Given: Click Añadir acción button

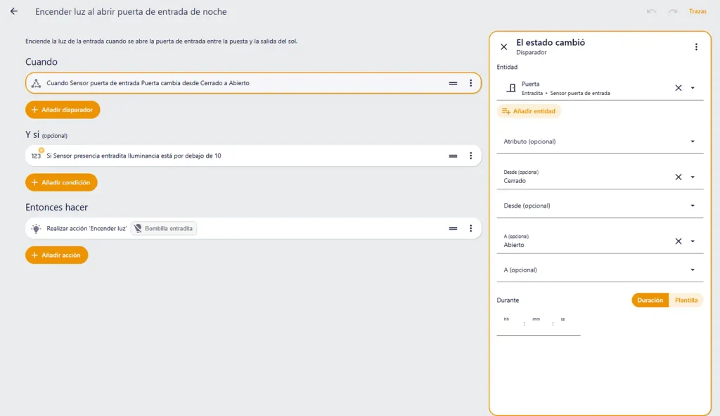Looking at the screenshot, I should click(56, 255).
